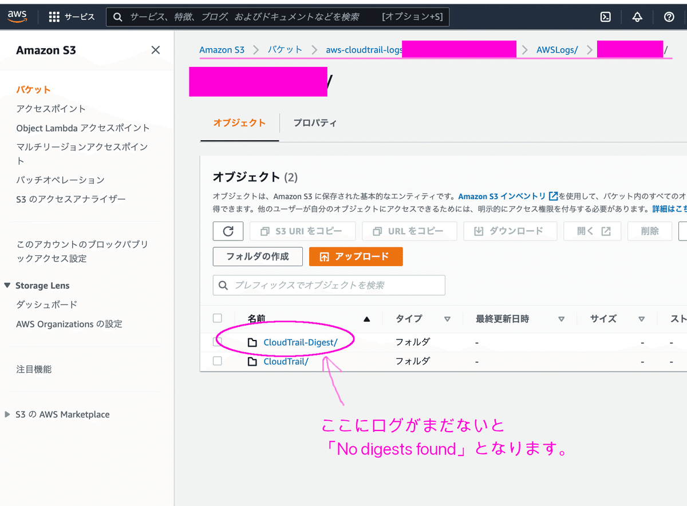
Task: Check the CloudTrail/ row checkbox
Action: tap(217, 361)
